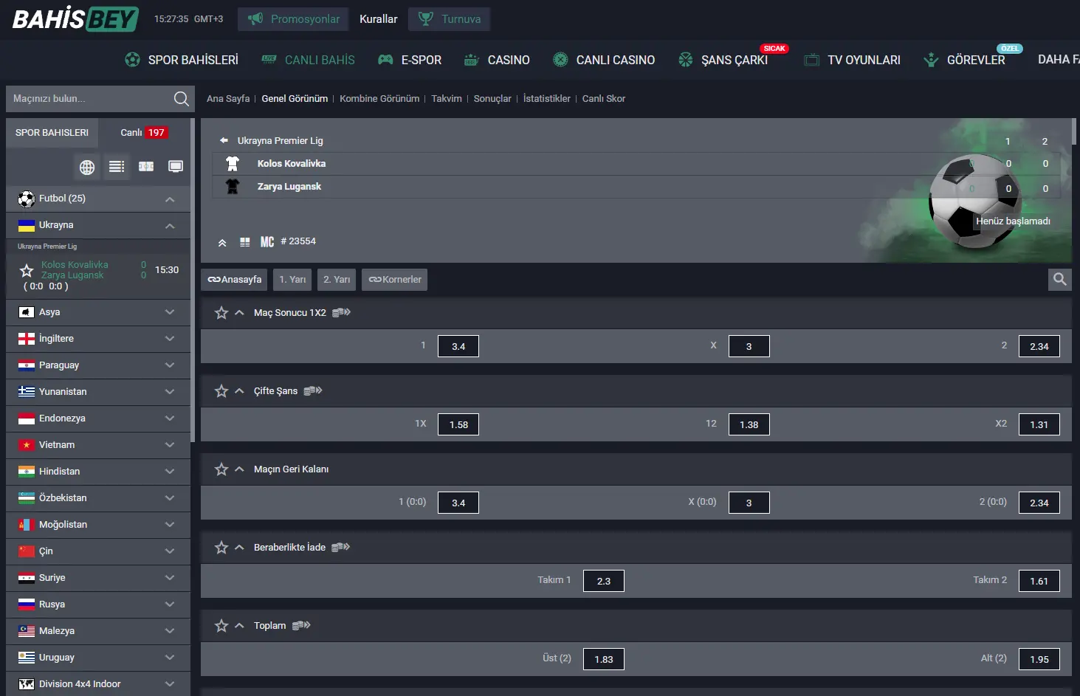
Task: Switch to the 1. Yarı tab
Action: pyautogui.click(x=292, y=280)
